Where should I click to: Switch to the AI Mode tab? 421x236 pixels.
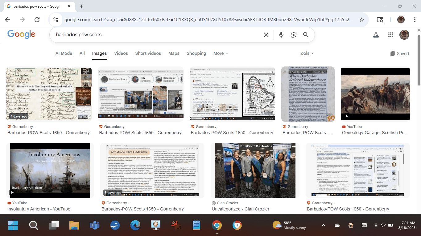point(64,53)
